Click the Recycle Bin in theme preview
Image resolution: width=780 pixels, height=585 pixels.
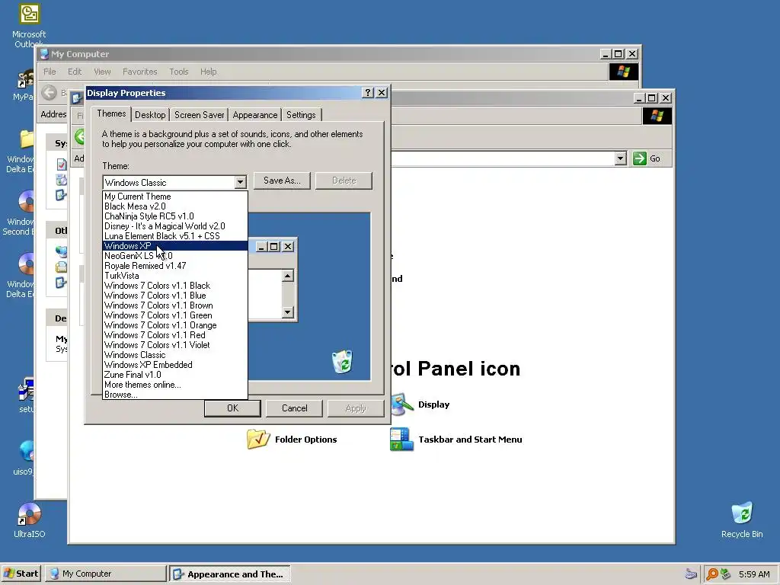tap(342, 362)
